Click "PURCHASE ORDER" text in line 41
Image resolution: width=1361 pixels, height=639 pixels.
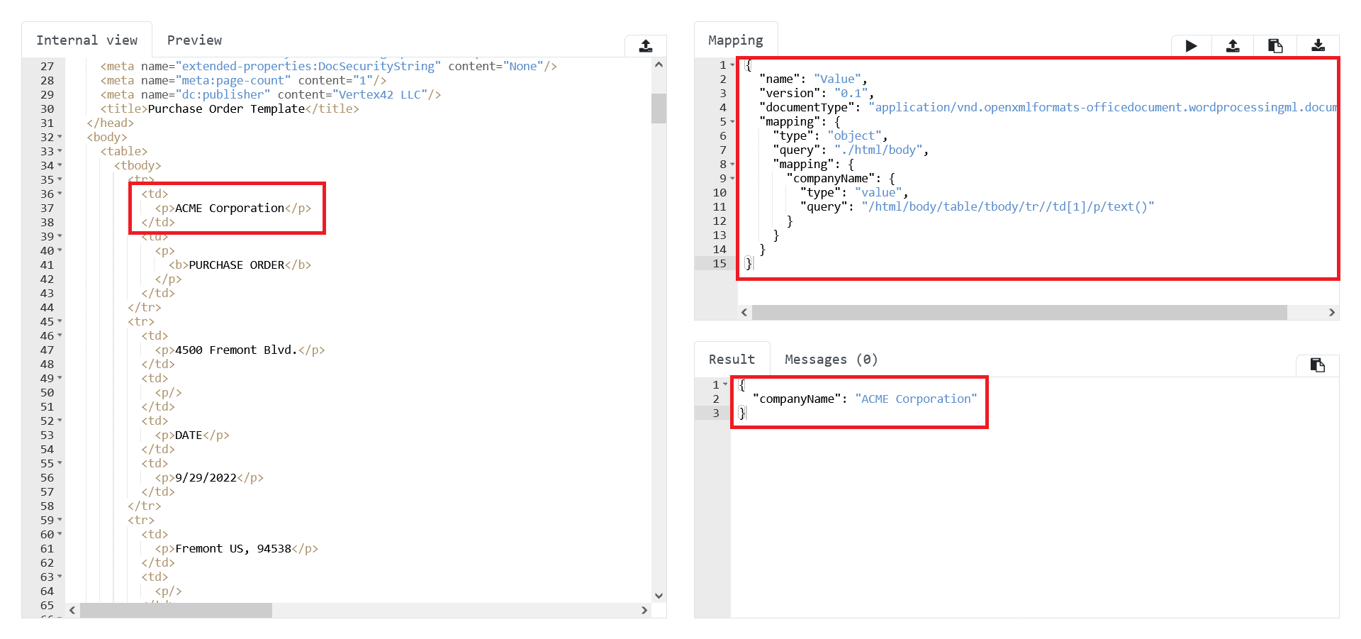(x=237, y=265)
